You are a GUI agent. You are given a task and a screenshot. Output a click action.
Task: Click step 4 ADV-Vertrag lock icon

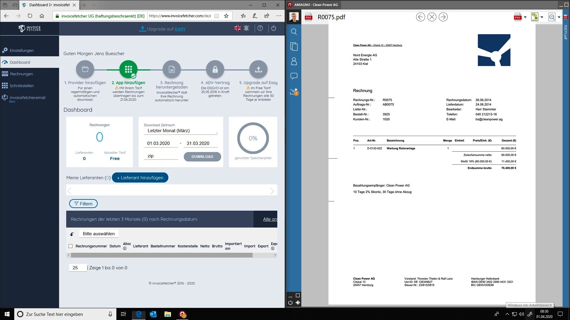point(215,69)
